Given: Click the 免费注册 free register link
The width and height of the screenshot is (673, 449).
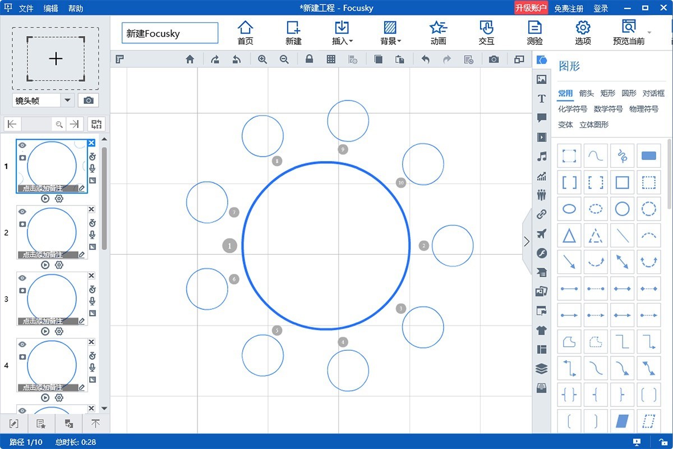Looking at the screenshot, I should point(569,8).
